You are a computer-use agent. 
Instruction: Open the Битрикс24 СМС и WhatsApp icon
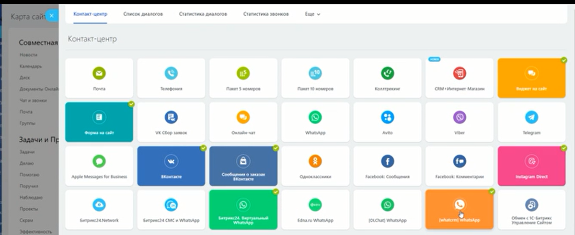(x=171, y=205)
